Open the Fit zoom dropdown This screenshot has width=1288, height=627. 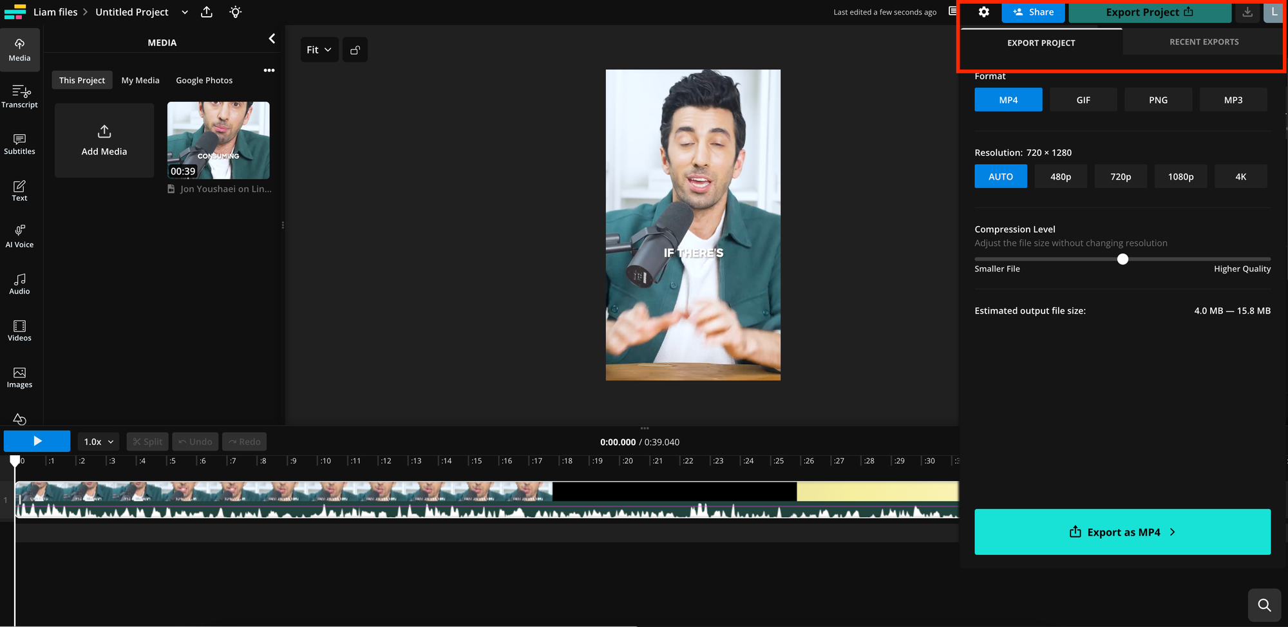pos(319,50)
